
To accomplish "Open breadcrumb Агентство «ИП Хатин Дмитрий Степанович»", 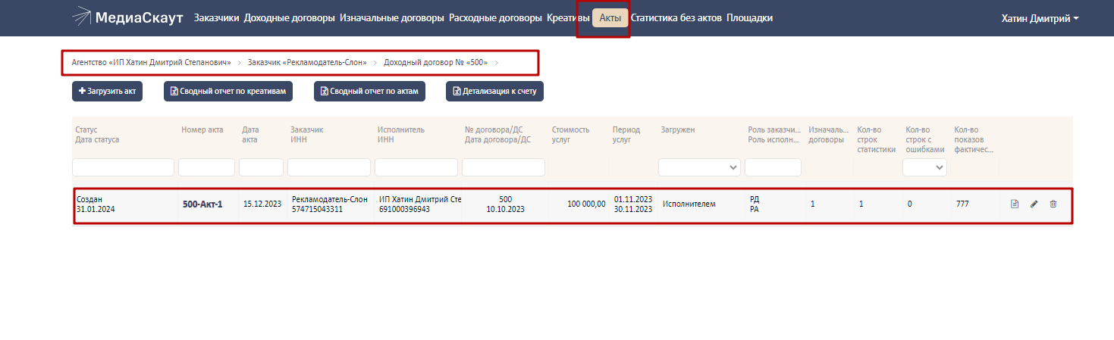I will pos(151,62).
